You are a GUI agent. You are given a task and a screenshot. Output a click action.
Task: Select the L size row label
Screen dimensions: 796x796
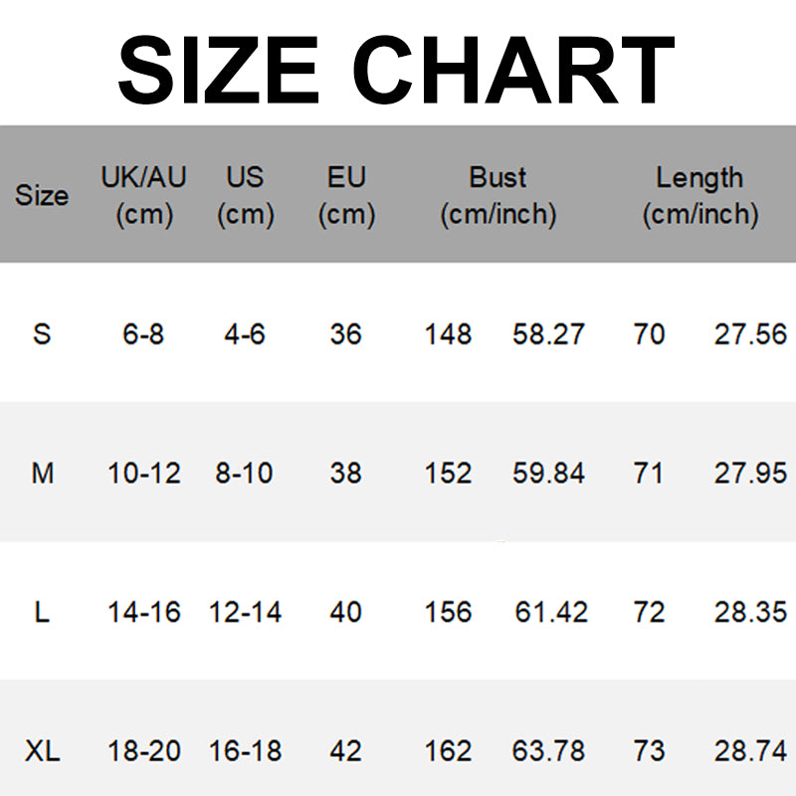pos(42,612)
